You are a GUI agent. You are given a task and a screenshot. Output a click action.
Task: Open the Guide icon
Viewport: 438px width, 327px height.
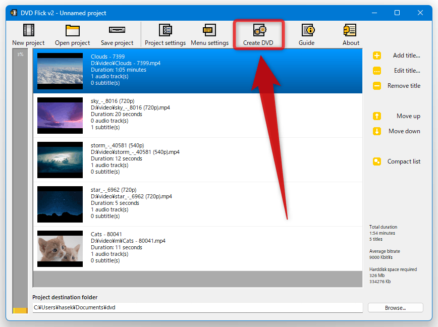pos(308,30)
